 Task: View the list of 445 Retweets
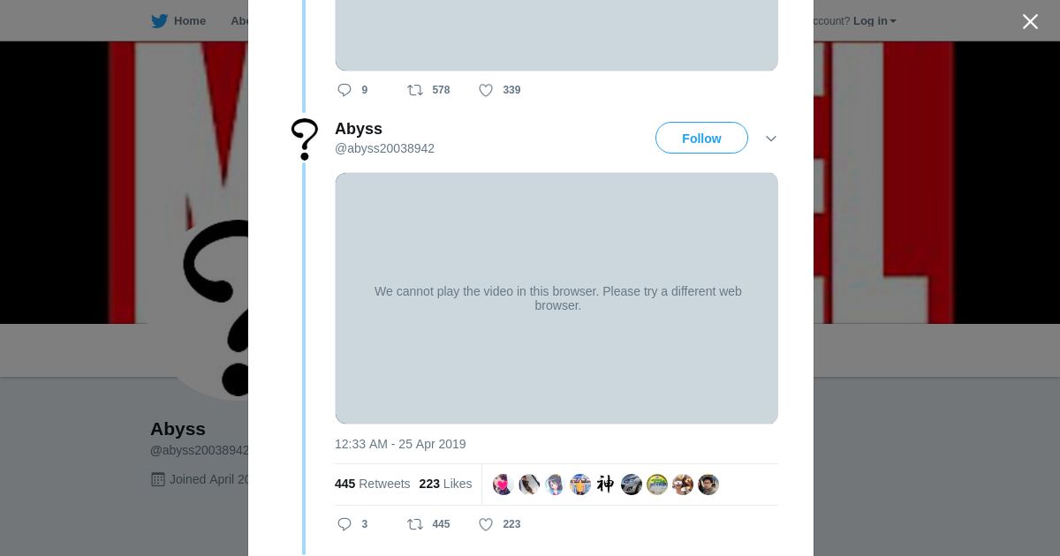click(372, 484)
